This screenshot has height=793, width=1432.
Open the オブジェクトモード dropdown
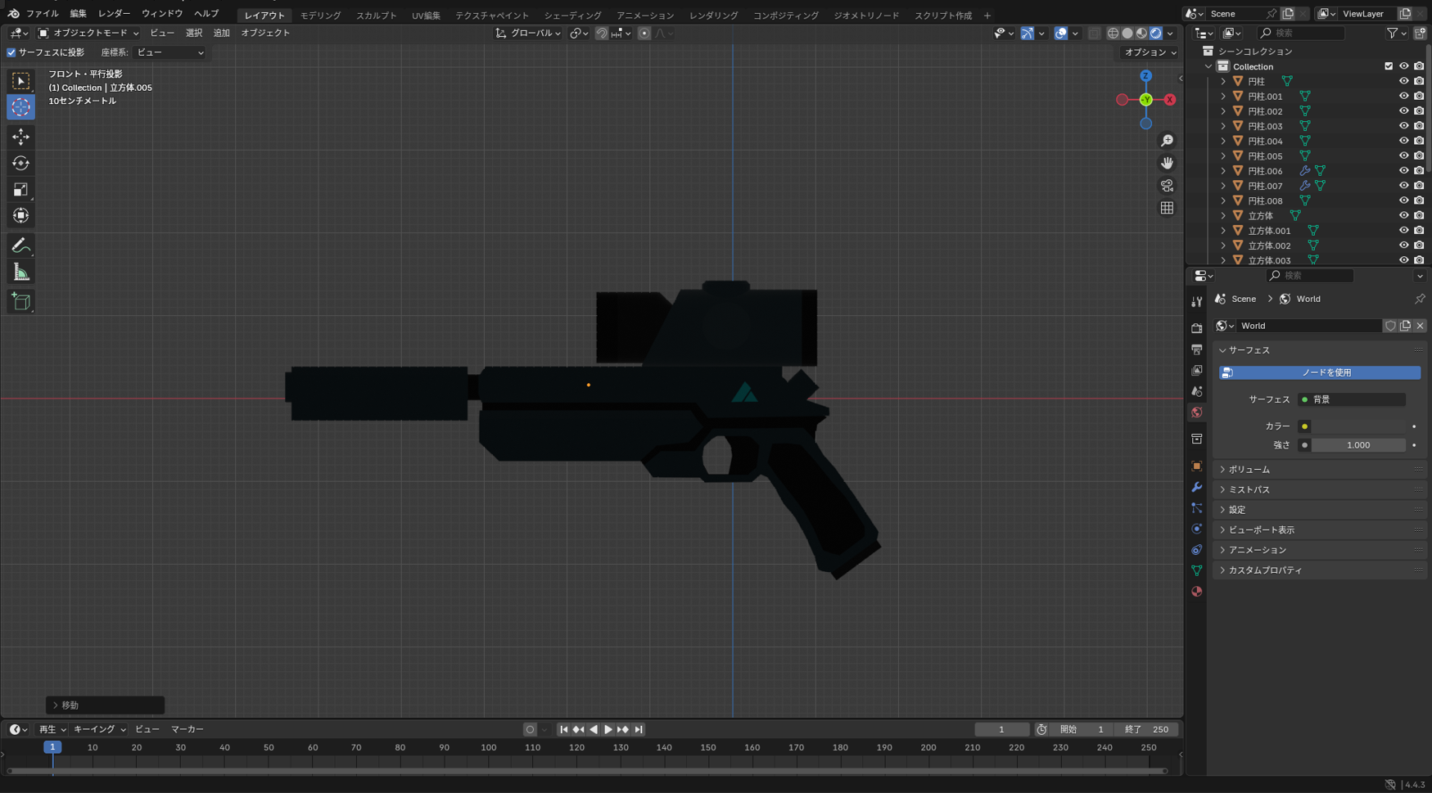click(x=86, y=33)
